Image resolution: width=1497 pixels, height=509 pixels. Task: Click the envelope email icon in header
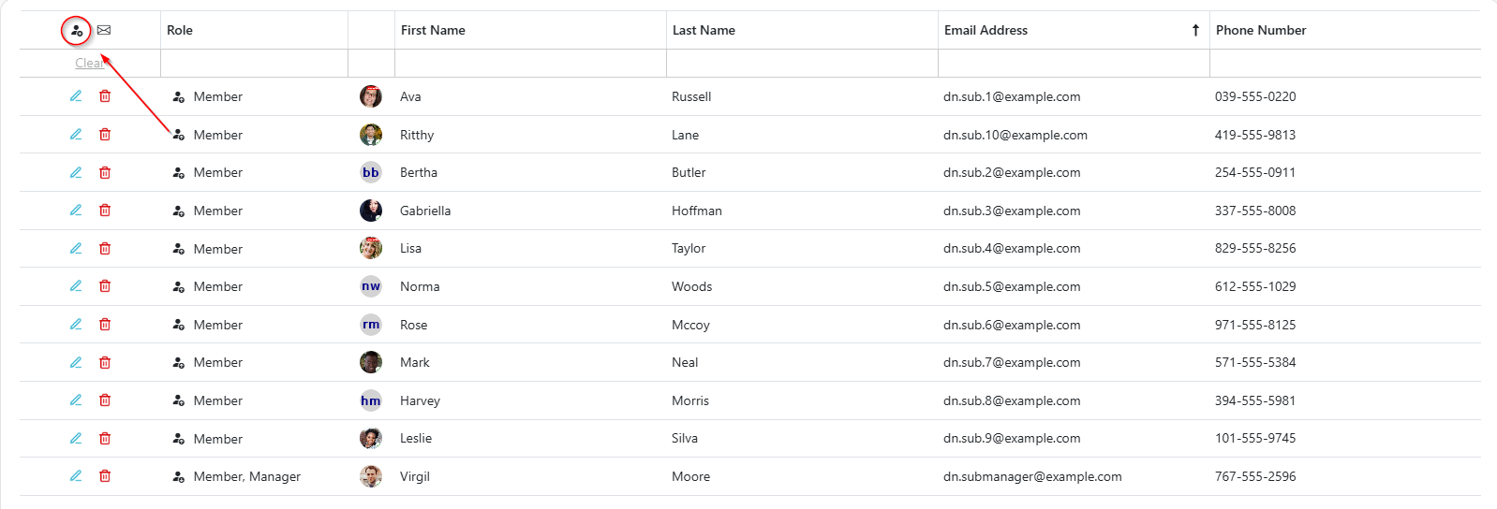coord(104,30)
